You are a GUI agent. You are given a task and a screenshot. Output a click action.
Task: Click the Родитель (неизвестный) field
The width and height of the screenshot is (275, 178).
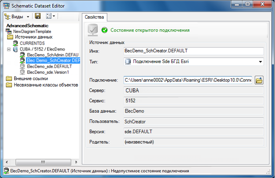194,142
